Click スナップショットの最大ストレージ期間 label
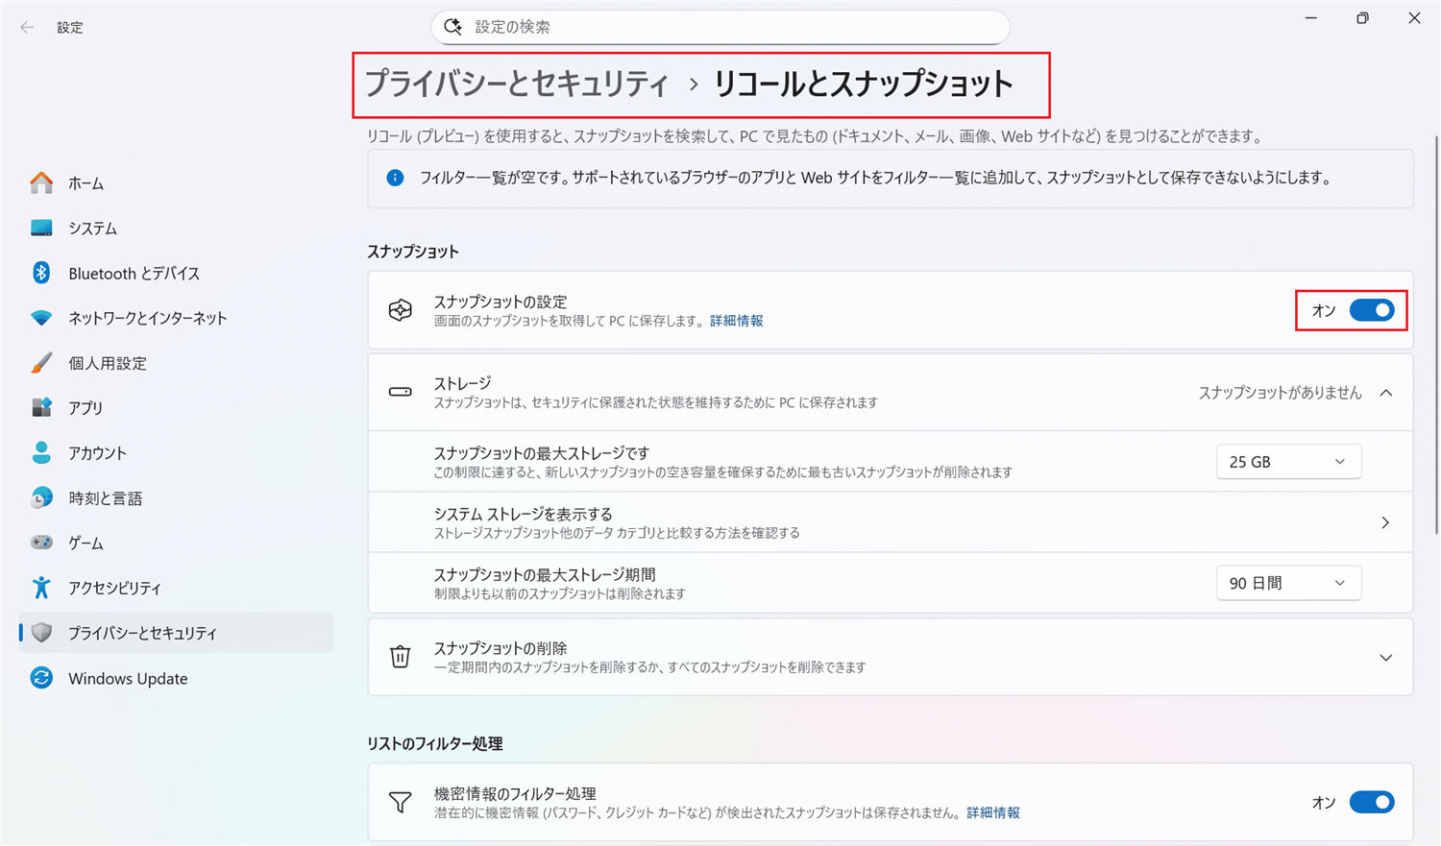 (x=545, y=574)
